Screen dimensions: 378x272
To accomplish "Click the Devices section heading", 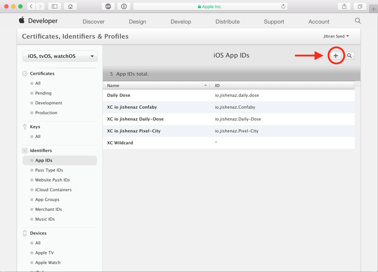I will click(38, 233).
